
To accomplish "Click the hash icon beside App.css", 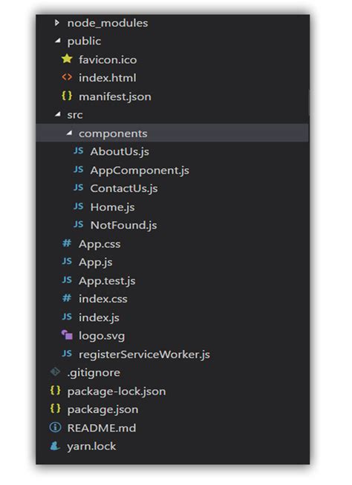I will click(67, 243).
